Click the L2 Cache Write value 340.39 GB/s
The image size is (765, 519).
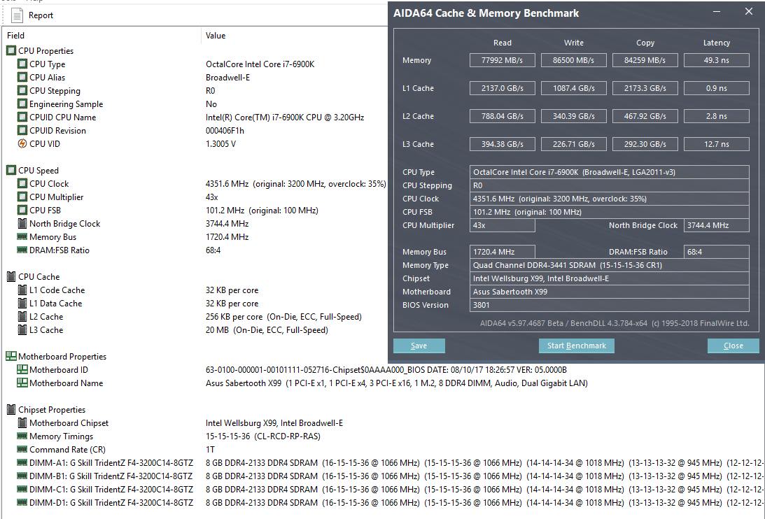pyautogui.click(x=574, y=116)
